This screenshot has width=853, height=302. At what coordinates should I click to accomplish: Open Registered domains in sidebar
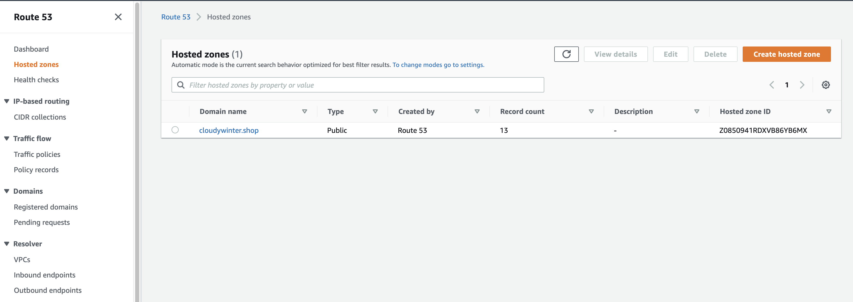[46, 207]
